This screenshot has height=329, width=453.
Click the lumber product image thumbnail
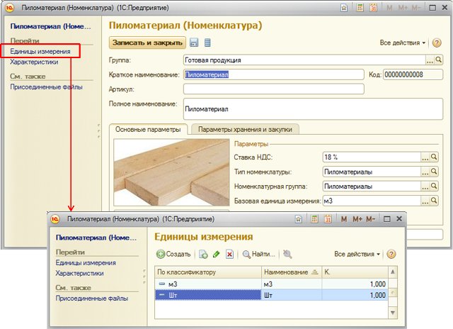pyautogui.click(x=171, y=172)
